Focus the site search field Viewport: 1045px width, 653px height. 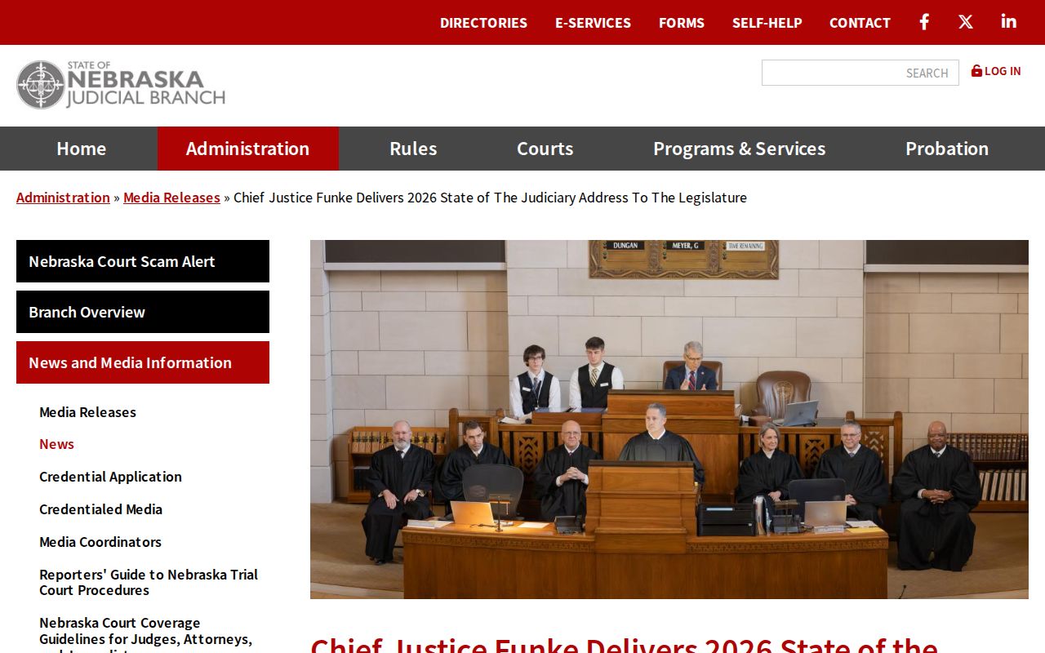click(x=860, y=73)
